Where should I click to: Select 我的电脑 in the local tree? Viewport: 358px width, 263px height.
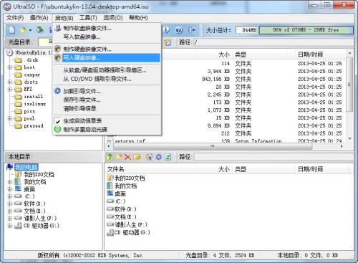click(x=26, y=167)
